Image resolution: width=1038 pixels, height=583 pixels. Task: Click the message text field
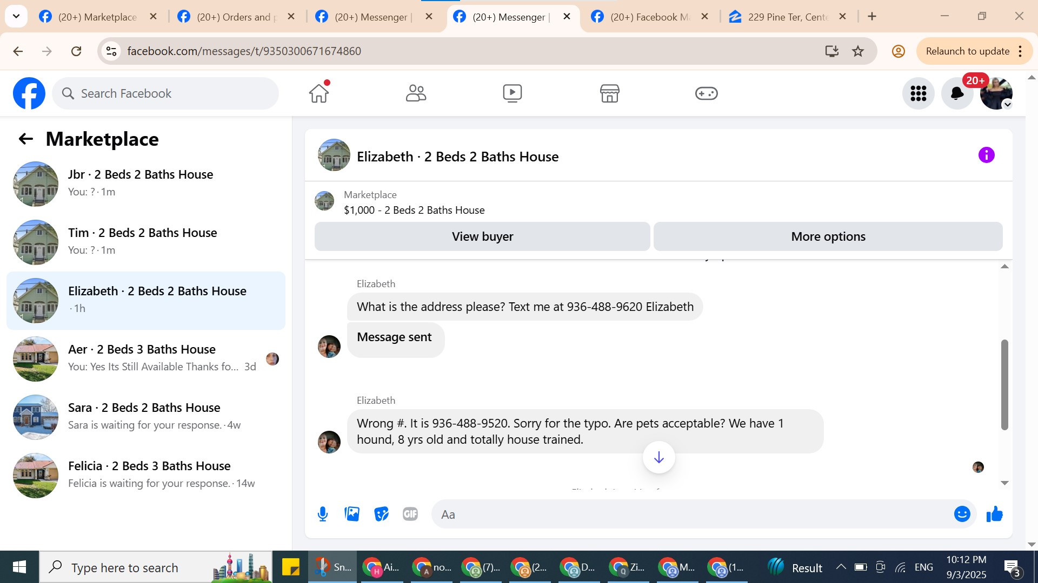692,514
